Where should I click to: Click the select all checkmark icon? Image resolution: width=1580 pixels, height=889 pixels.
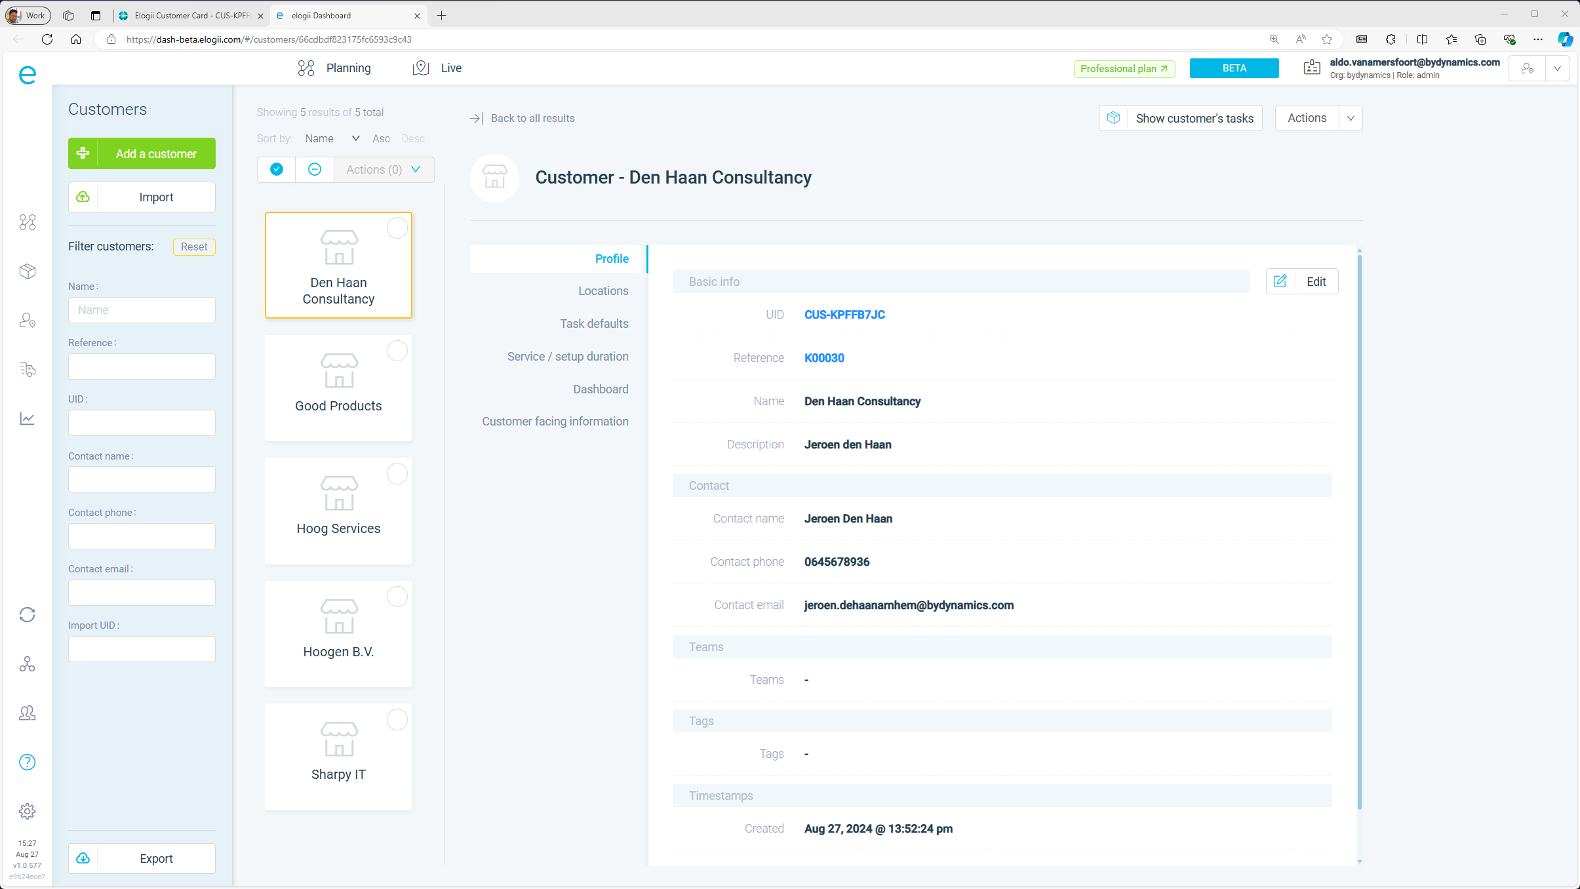point(277,169)
